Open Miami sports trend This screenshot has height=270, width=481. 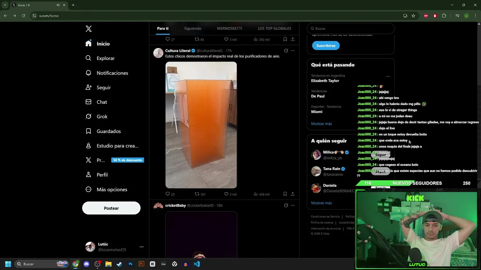tap(317, 112)
